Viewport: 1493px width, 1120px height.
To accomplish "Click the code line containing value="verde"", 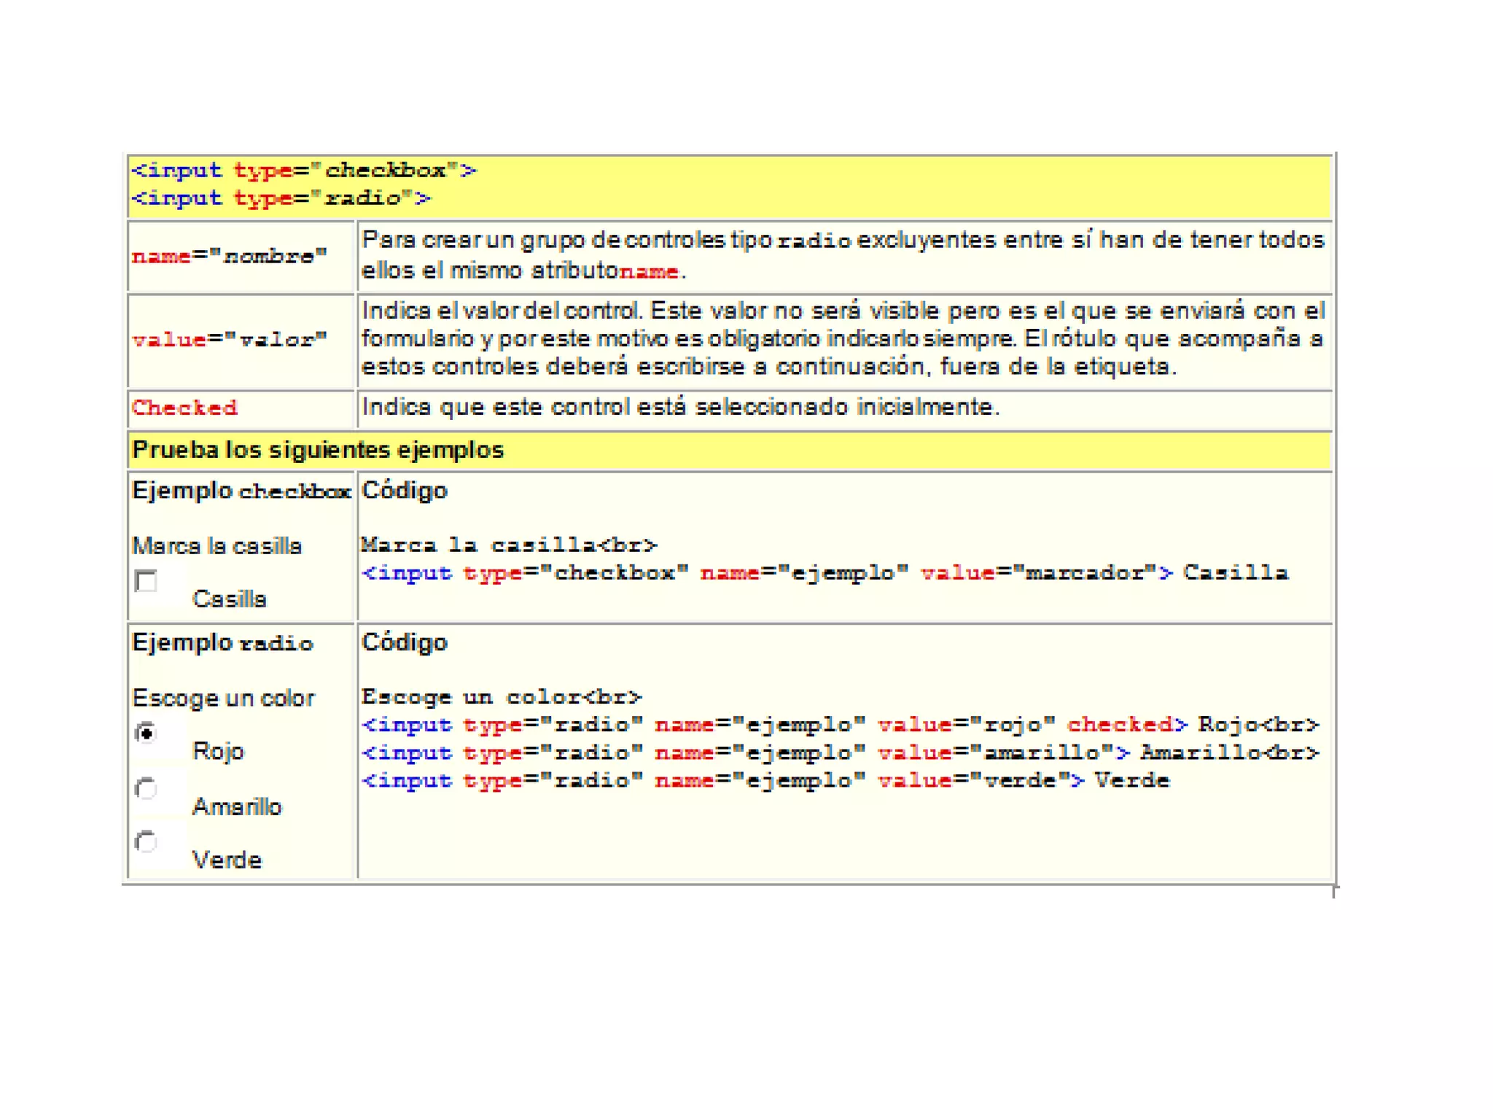I will [x=765, y=781].
